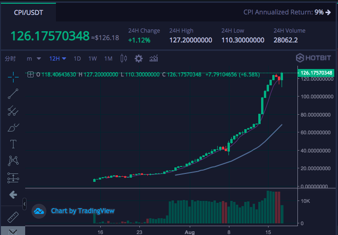Switch to the 1D timeframe
Viewport: 338px width, 235px height.
[77, 59]
